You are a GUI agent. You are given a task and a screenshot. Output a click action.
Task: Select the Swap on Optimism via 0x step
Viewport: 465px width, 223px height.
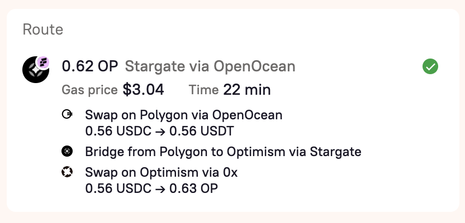162,172
